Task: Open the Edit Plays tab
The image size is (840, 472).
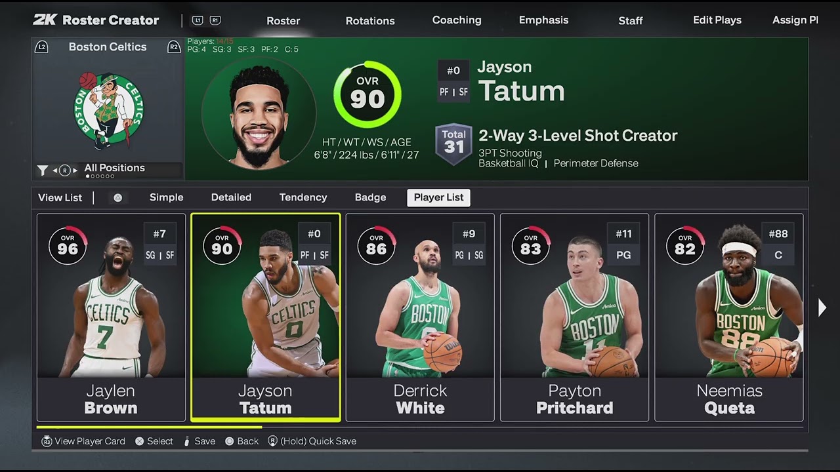Action: click(717, 20)
